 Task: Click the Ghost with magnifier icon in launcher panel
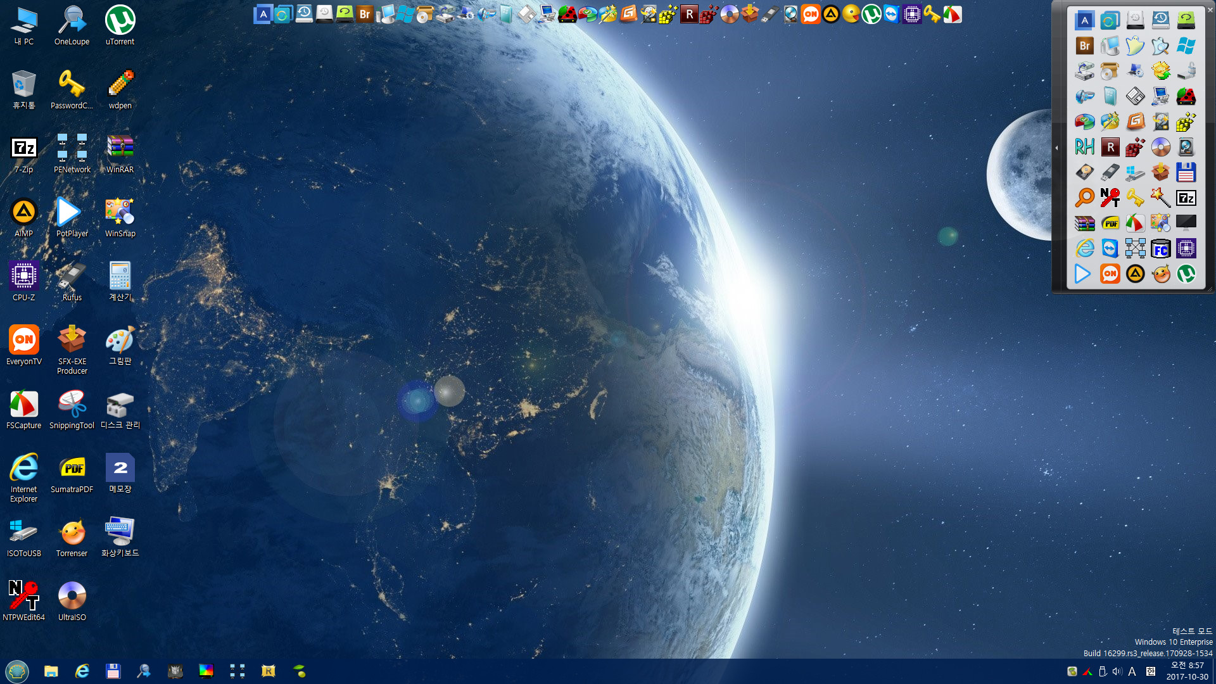coord(1160,46)
